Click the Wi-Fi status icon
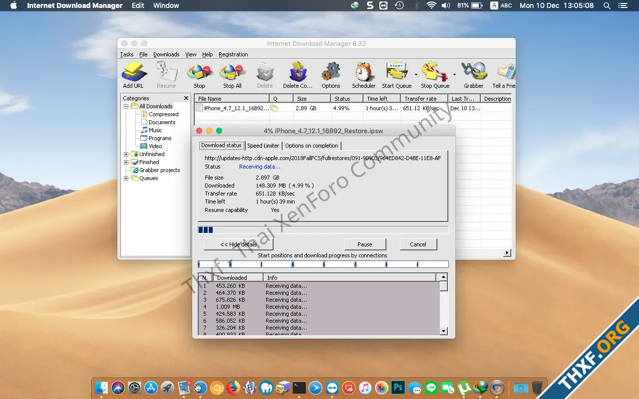 431,5
